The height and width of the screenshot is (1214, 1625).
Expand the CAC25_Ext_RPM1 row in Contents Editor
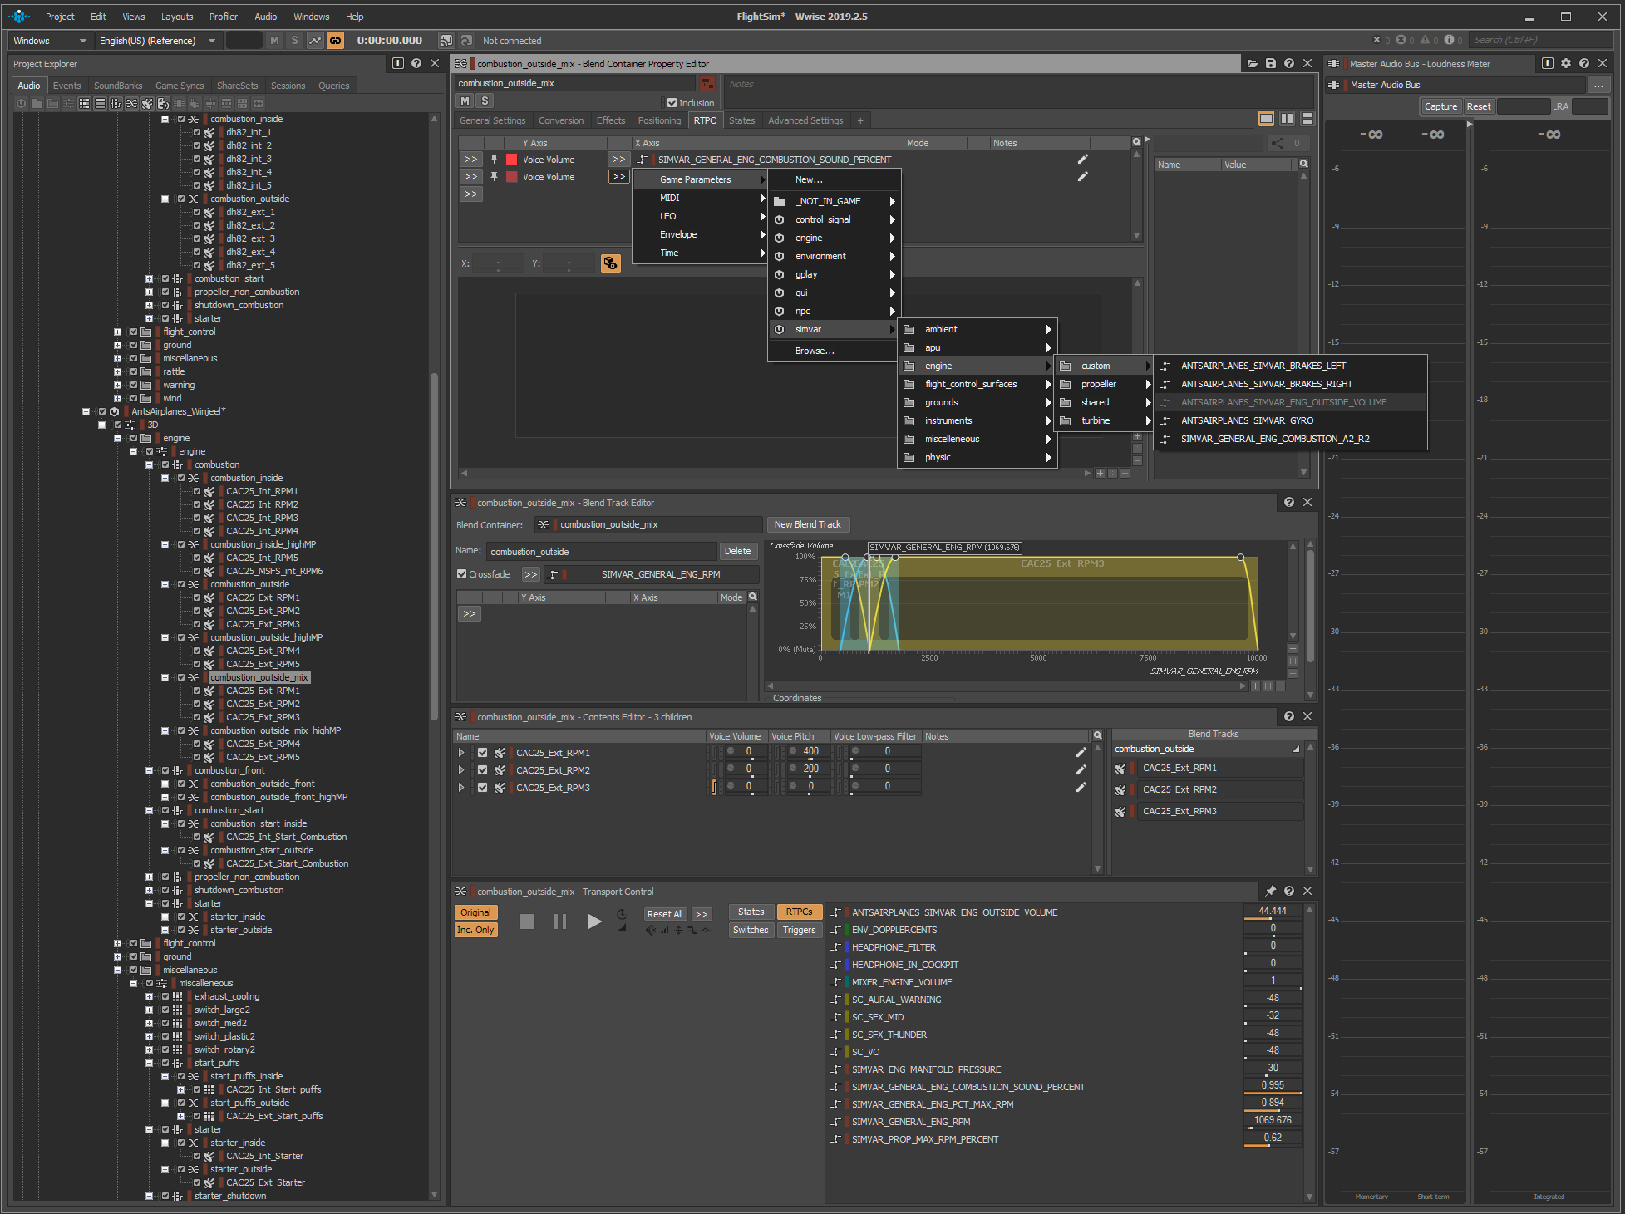coord(461,753)
